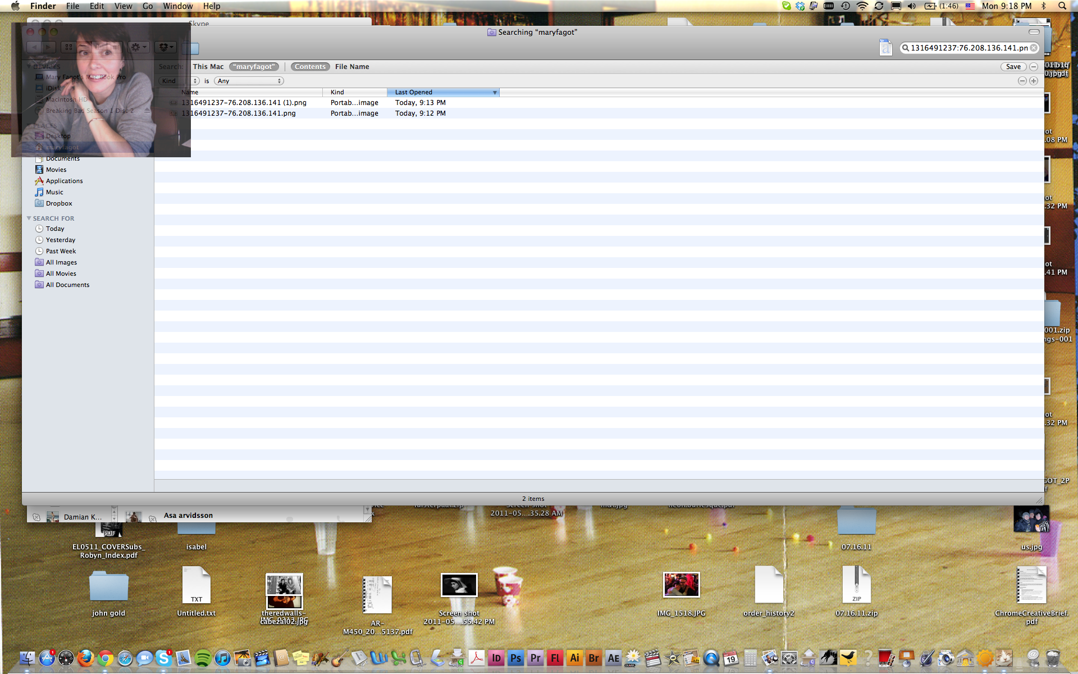Click the Bluetooth menu bar icon
This screenshot has width=1078, height=674.
1044,6
